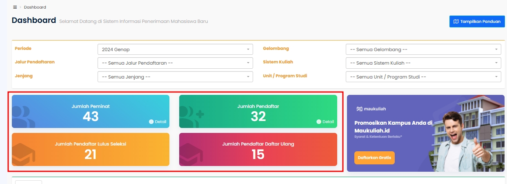
Task: Click the Dashboard breadcrumb link
Action: [x=35, y=7]
